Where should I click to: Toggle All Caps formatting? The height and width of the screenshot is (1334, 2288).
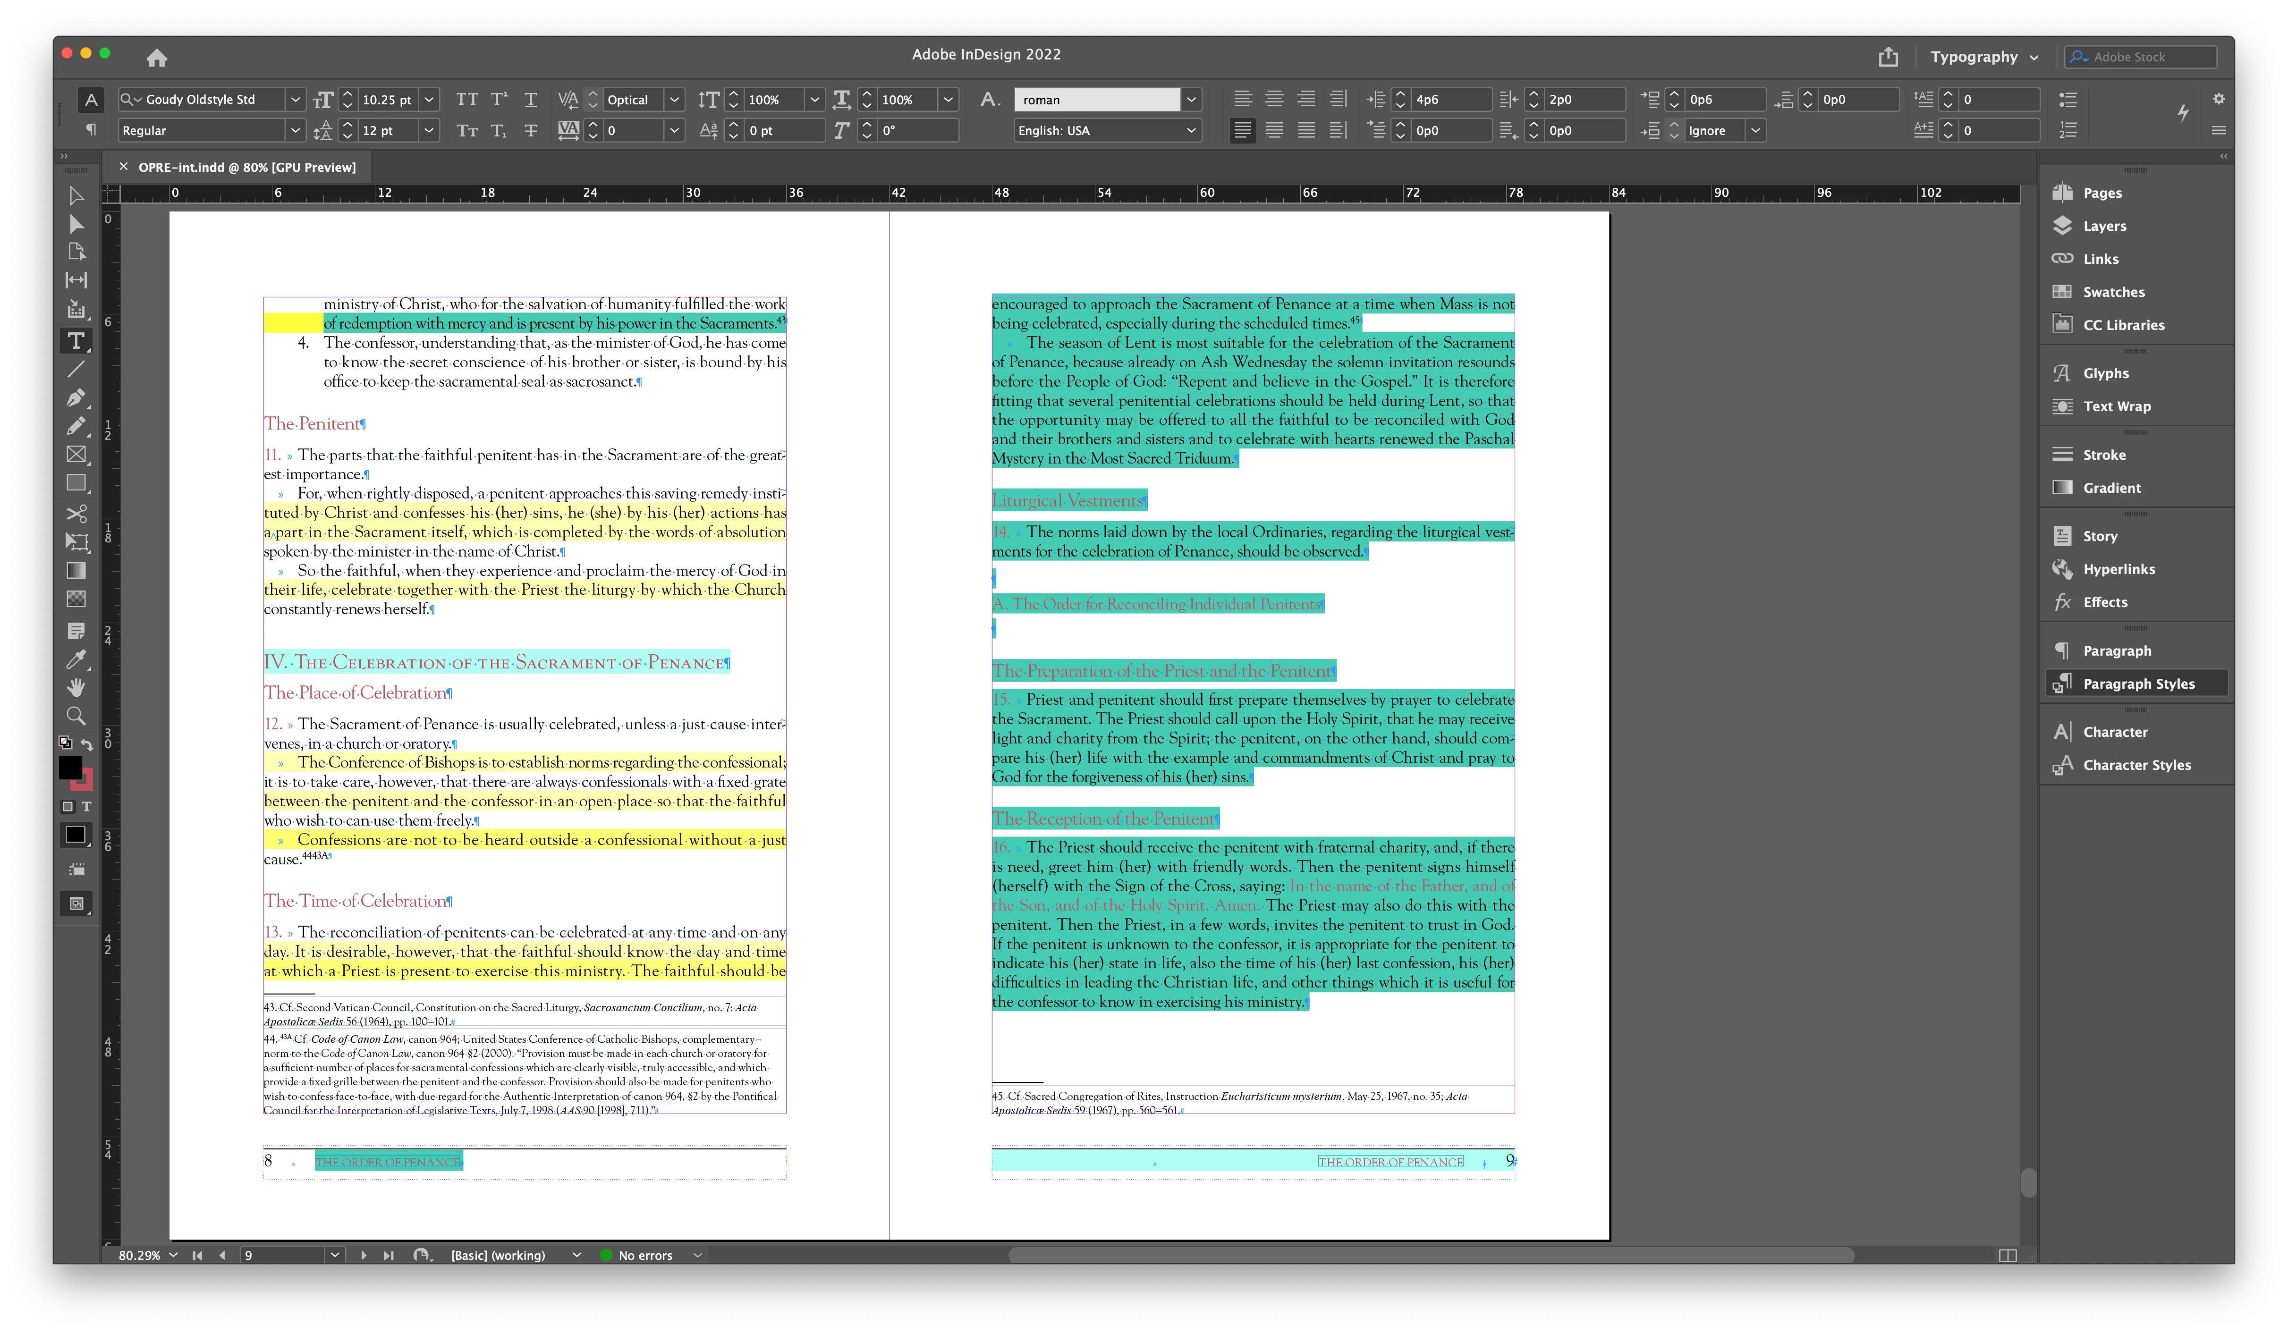click(466, 100)
